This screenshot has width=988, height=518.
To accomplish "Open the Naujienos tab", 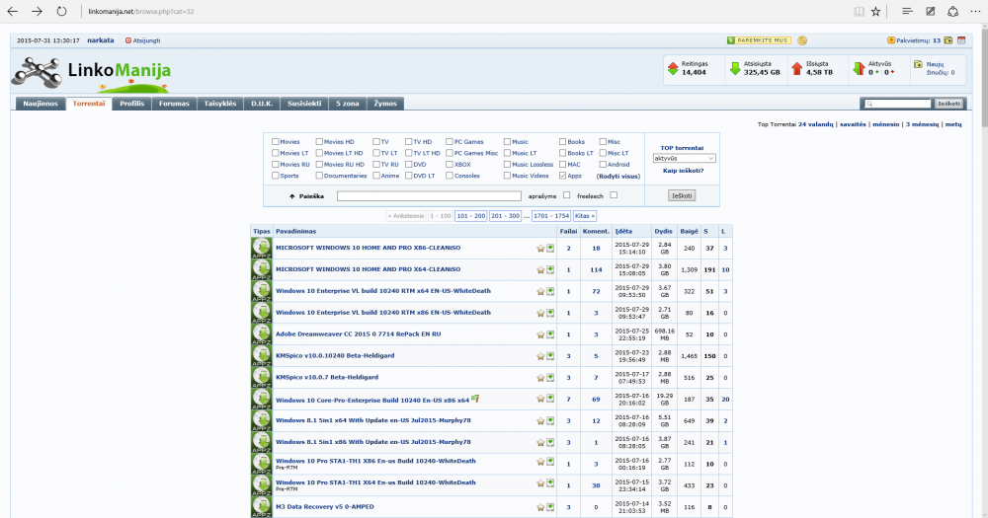I will [41, 103].
